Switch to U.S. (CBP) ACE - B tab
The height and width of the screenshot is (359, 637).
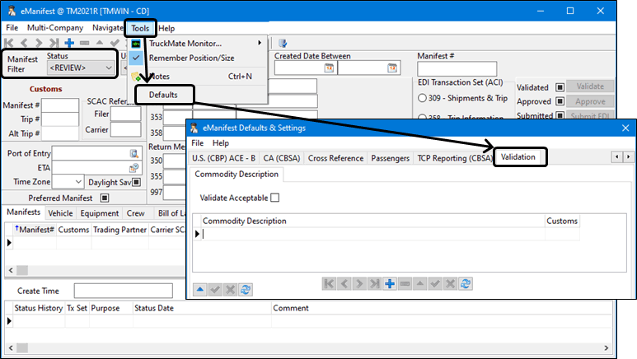pyautogui.click(x=224, y=158)
